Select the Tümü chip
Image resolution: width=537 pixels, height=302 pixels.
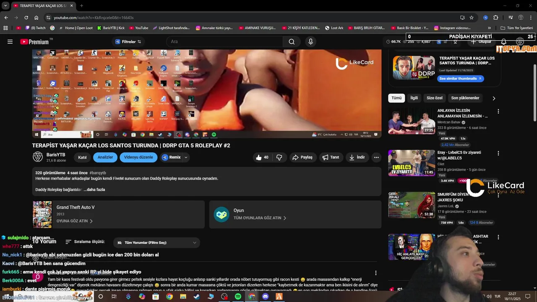pos(396,98)
